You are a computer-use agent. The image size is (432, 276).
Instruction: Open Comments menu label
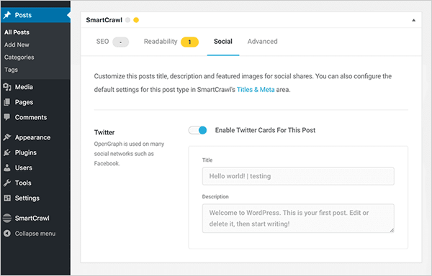[31, 117]
